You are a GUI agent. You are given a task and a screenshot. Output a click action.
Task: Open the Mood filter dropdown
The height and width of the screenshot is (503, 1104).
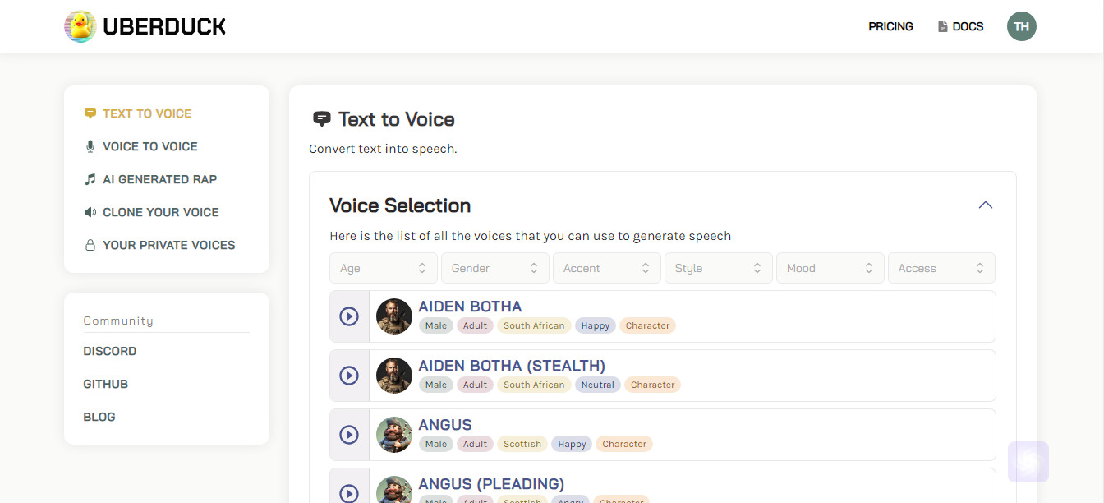830,268
